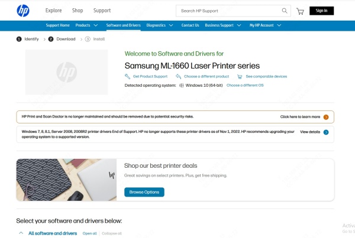Open the Diagnostics menu label
Viewport: 355px width, 238px height.
156,25
